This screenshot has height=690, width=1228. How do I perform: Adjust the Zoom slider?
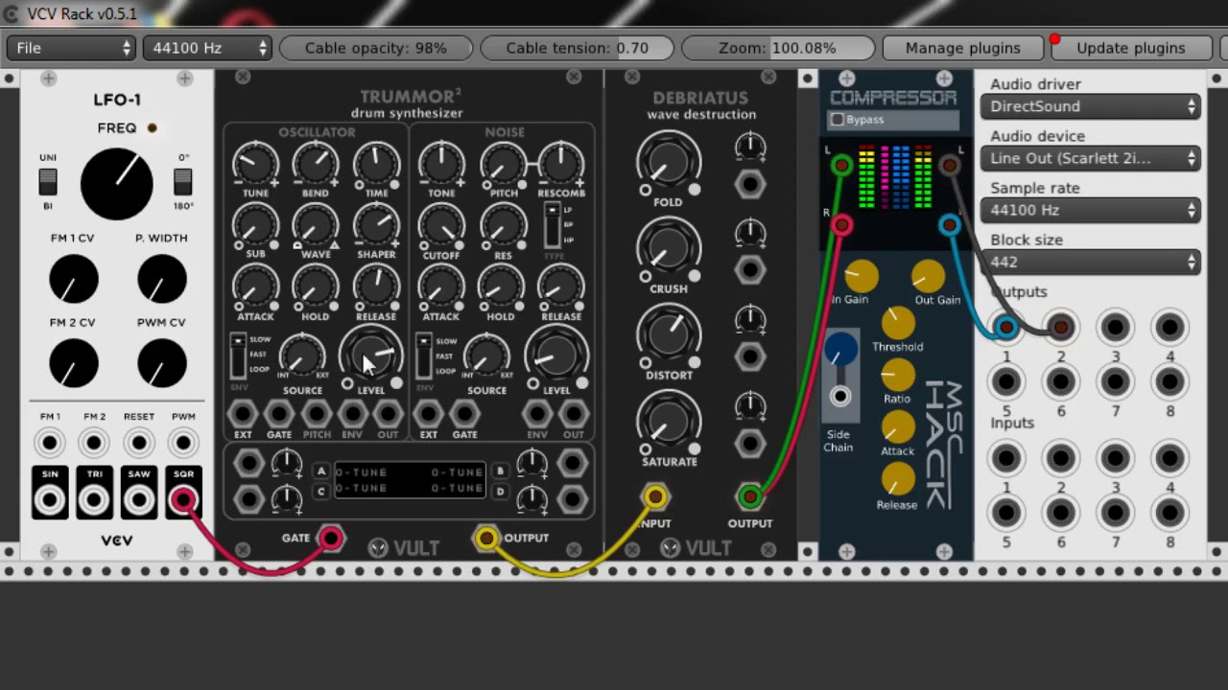pos(779,48)
